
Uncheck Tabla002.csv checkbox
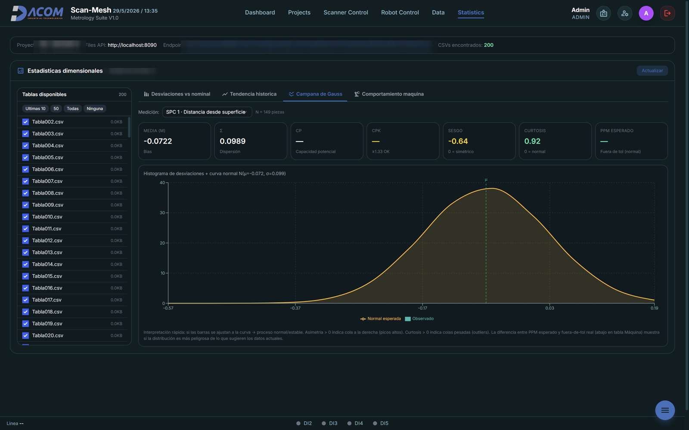point(25,122)
